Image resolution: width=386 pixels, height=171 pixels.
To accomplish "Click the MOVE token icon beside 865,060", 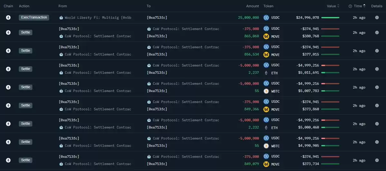I will click(x=266, y=36).
